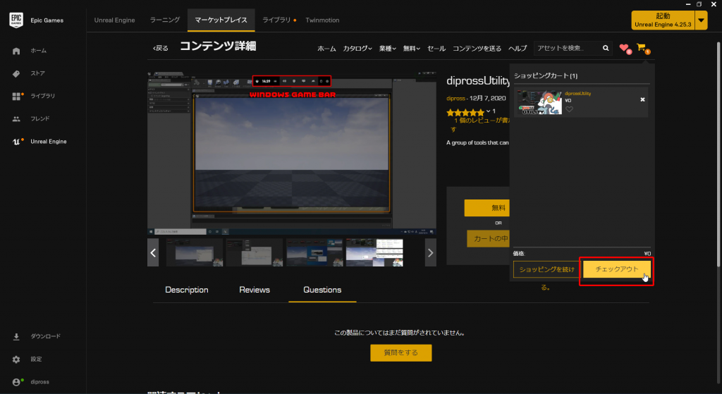Image resolution: width=722 pixels, height=394 pixels.
Task: Open the wishlist heart icon in the header
Action: tap(625, 48)
